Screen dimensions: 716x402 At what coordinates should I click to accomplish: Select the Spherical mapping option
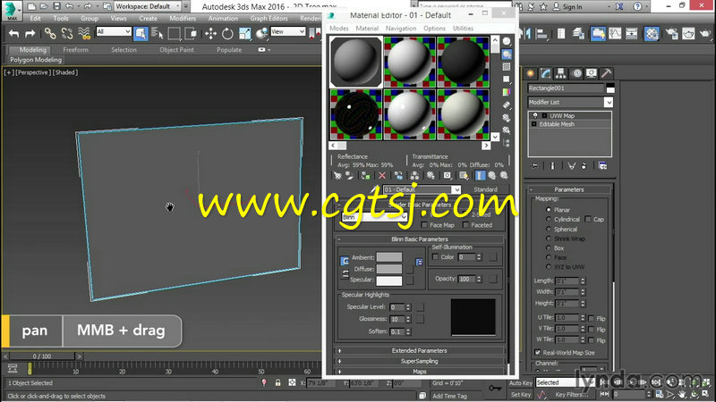(549, 230)
